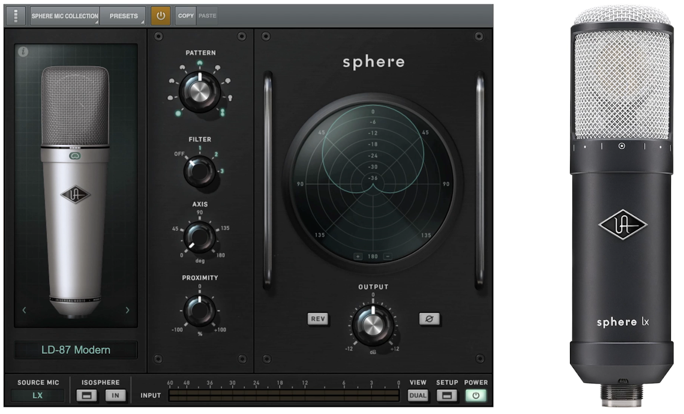Click the Copy button

(185, 16)
